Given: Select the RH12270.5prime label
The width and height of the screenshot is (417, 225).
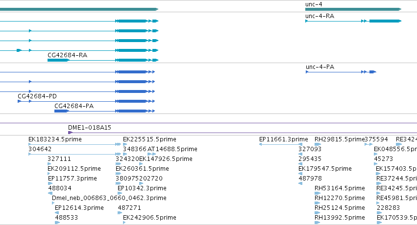Looking at the screenshot, I should coord(340,198).
